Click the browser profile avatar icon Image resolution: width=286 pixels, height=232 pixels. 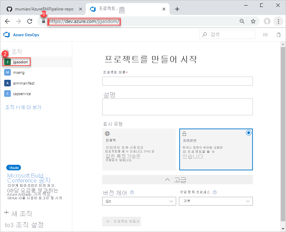coord(267,21)
